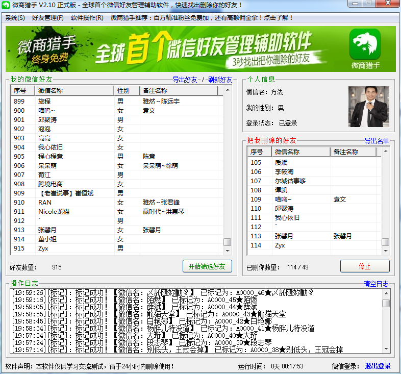Select deleted row 107 尔城诂事哆
The width and height of the screenshot is (401, 374).
coord(314,181)
